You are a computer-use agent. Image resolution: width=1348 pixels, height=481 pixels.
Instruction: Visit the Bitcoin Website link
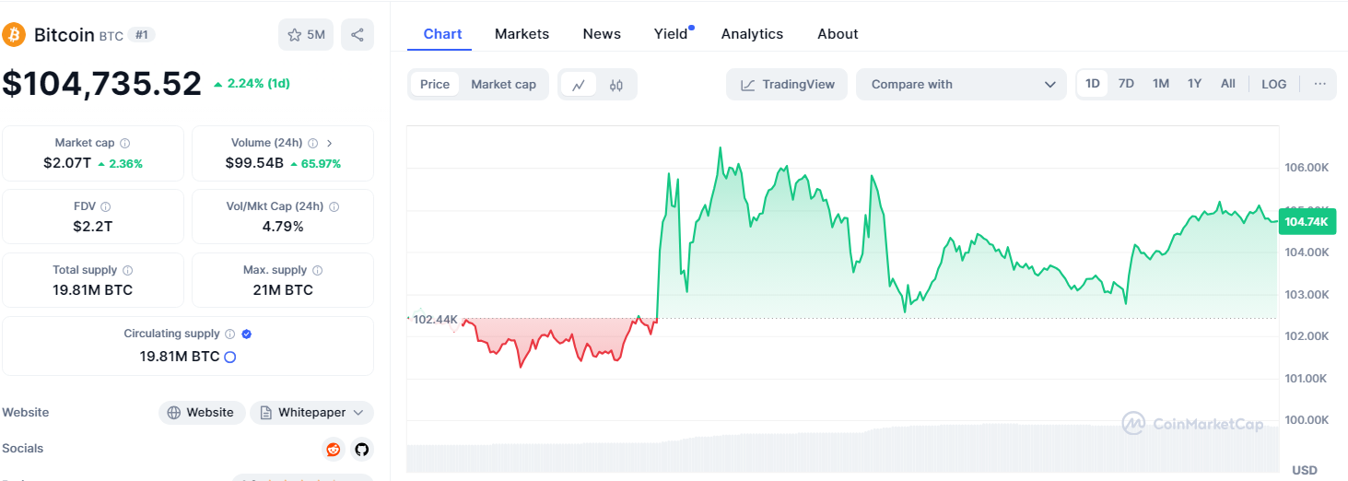tap(202, 413)
